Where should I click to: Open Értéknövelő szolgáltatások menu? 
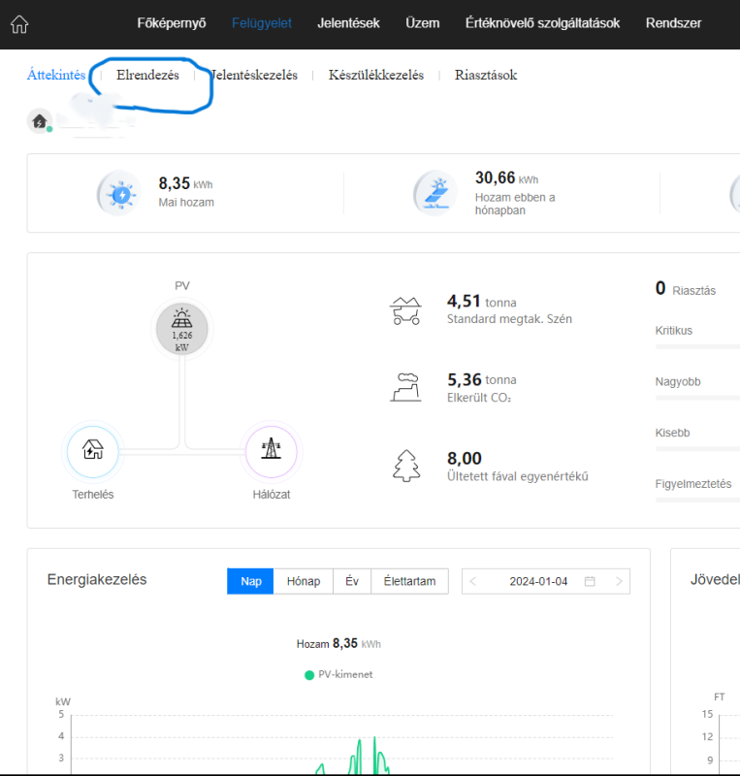pyautogui.click(x=542, y=23)
